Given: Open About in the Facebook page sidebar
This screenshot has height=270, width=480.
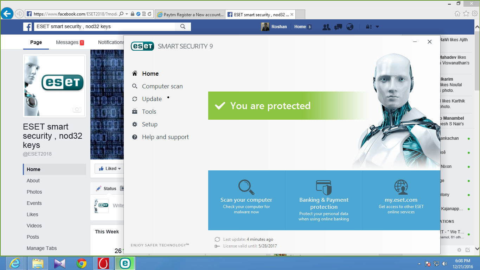Looking at the screenshot, I should [33, 181].
